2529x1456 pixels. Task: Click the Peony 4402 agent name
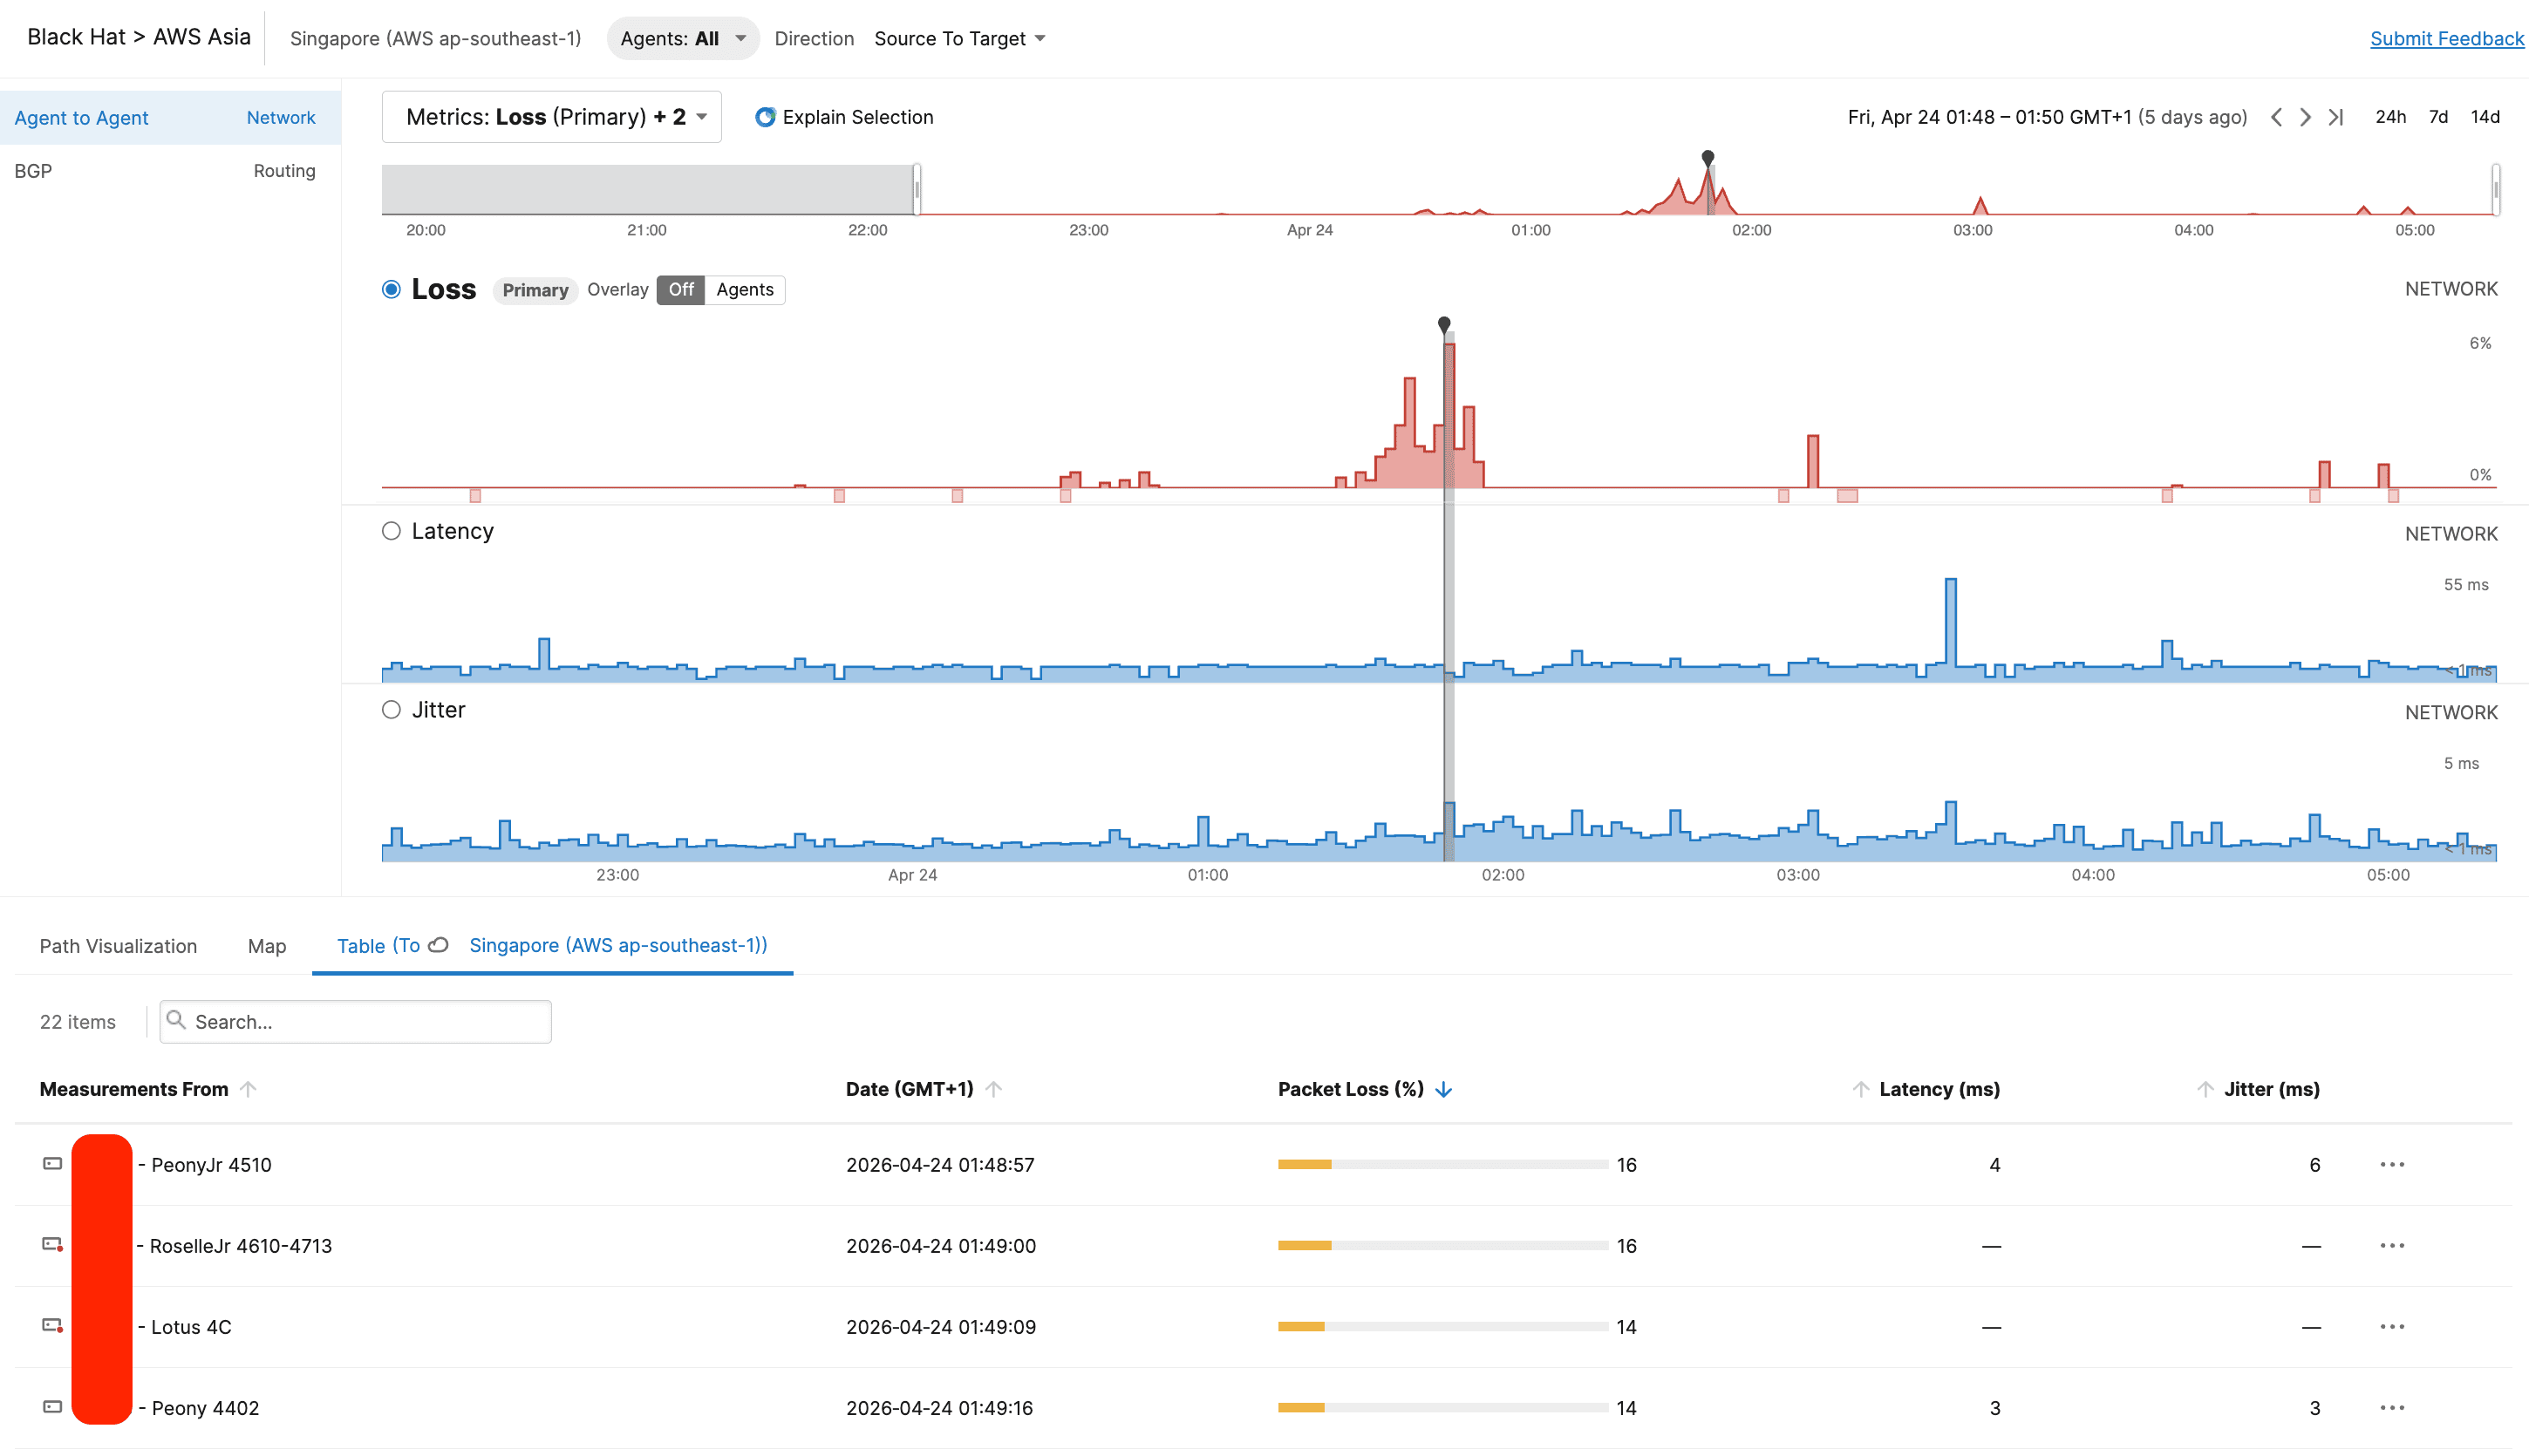tap(205, 1408)
